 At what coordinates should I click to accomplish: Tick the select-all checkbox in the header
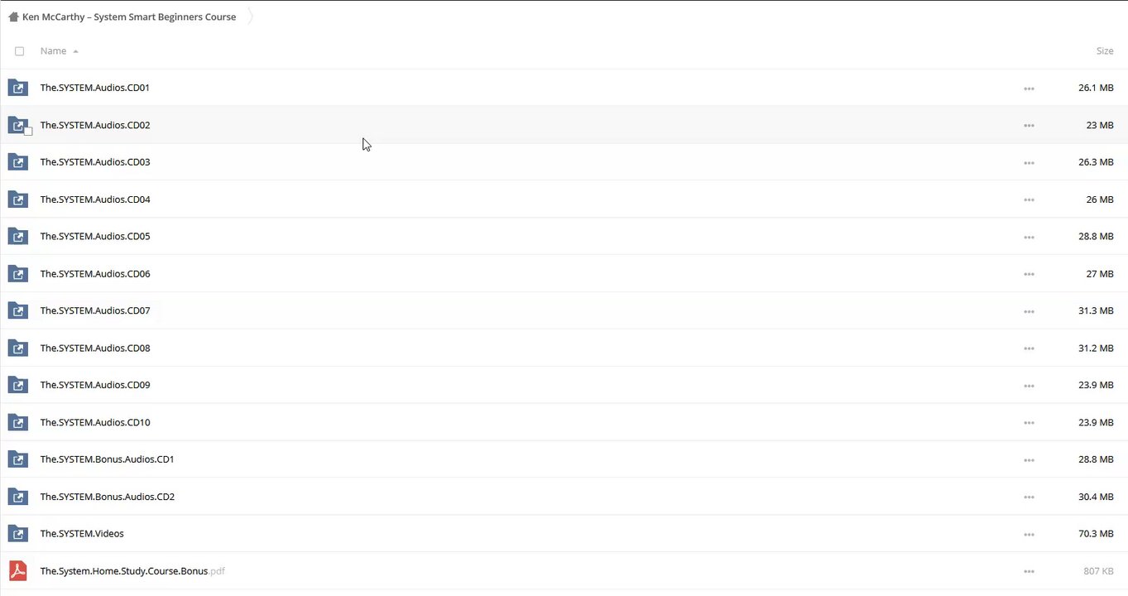pos(20,51)
